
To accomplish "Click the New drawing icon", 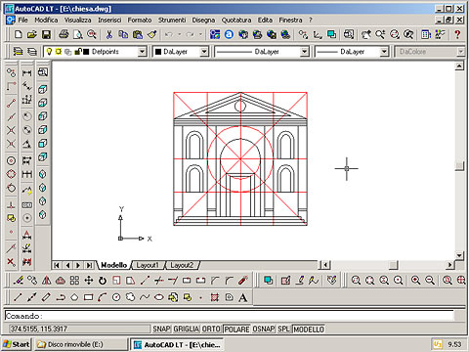I will point(19,34).
